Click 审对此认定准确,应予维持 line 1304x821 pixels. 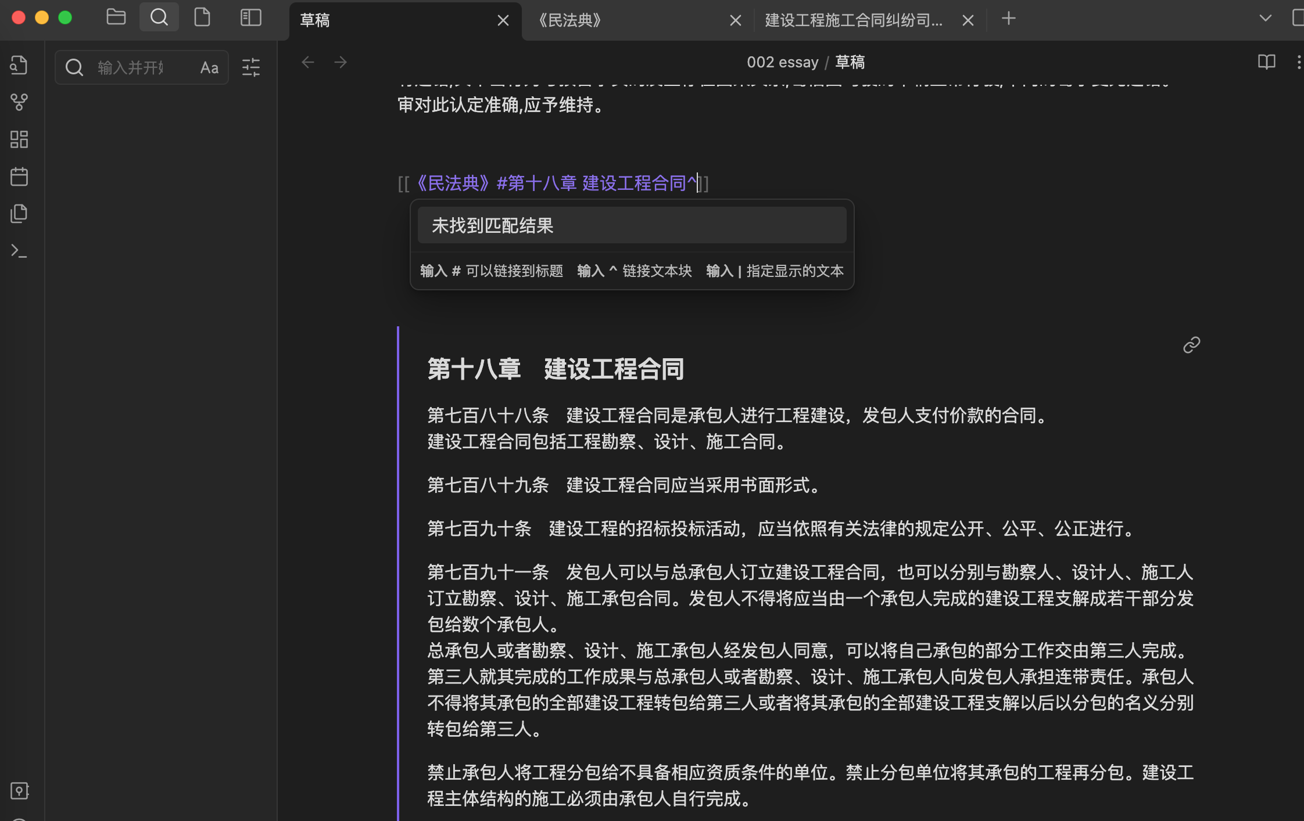coord(502,105)
